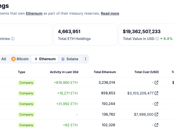Open external link beside $3,103,209,477
174x130 pixels.
[x=156, y=93]
